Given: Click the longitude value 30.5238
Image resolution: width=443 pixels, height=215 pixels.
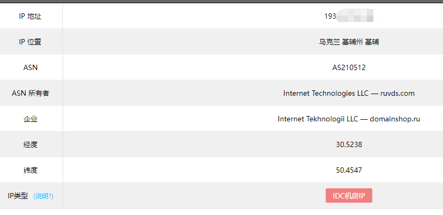Looking at the screenshot, I should [349, 144].
